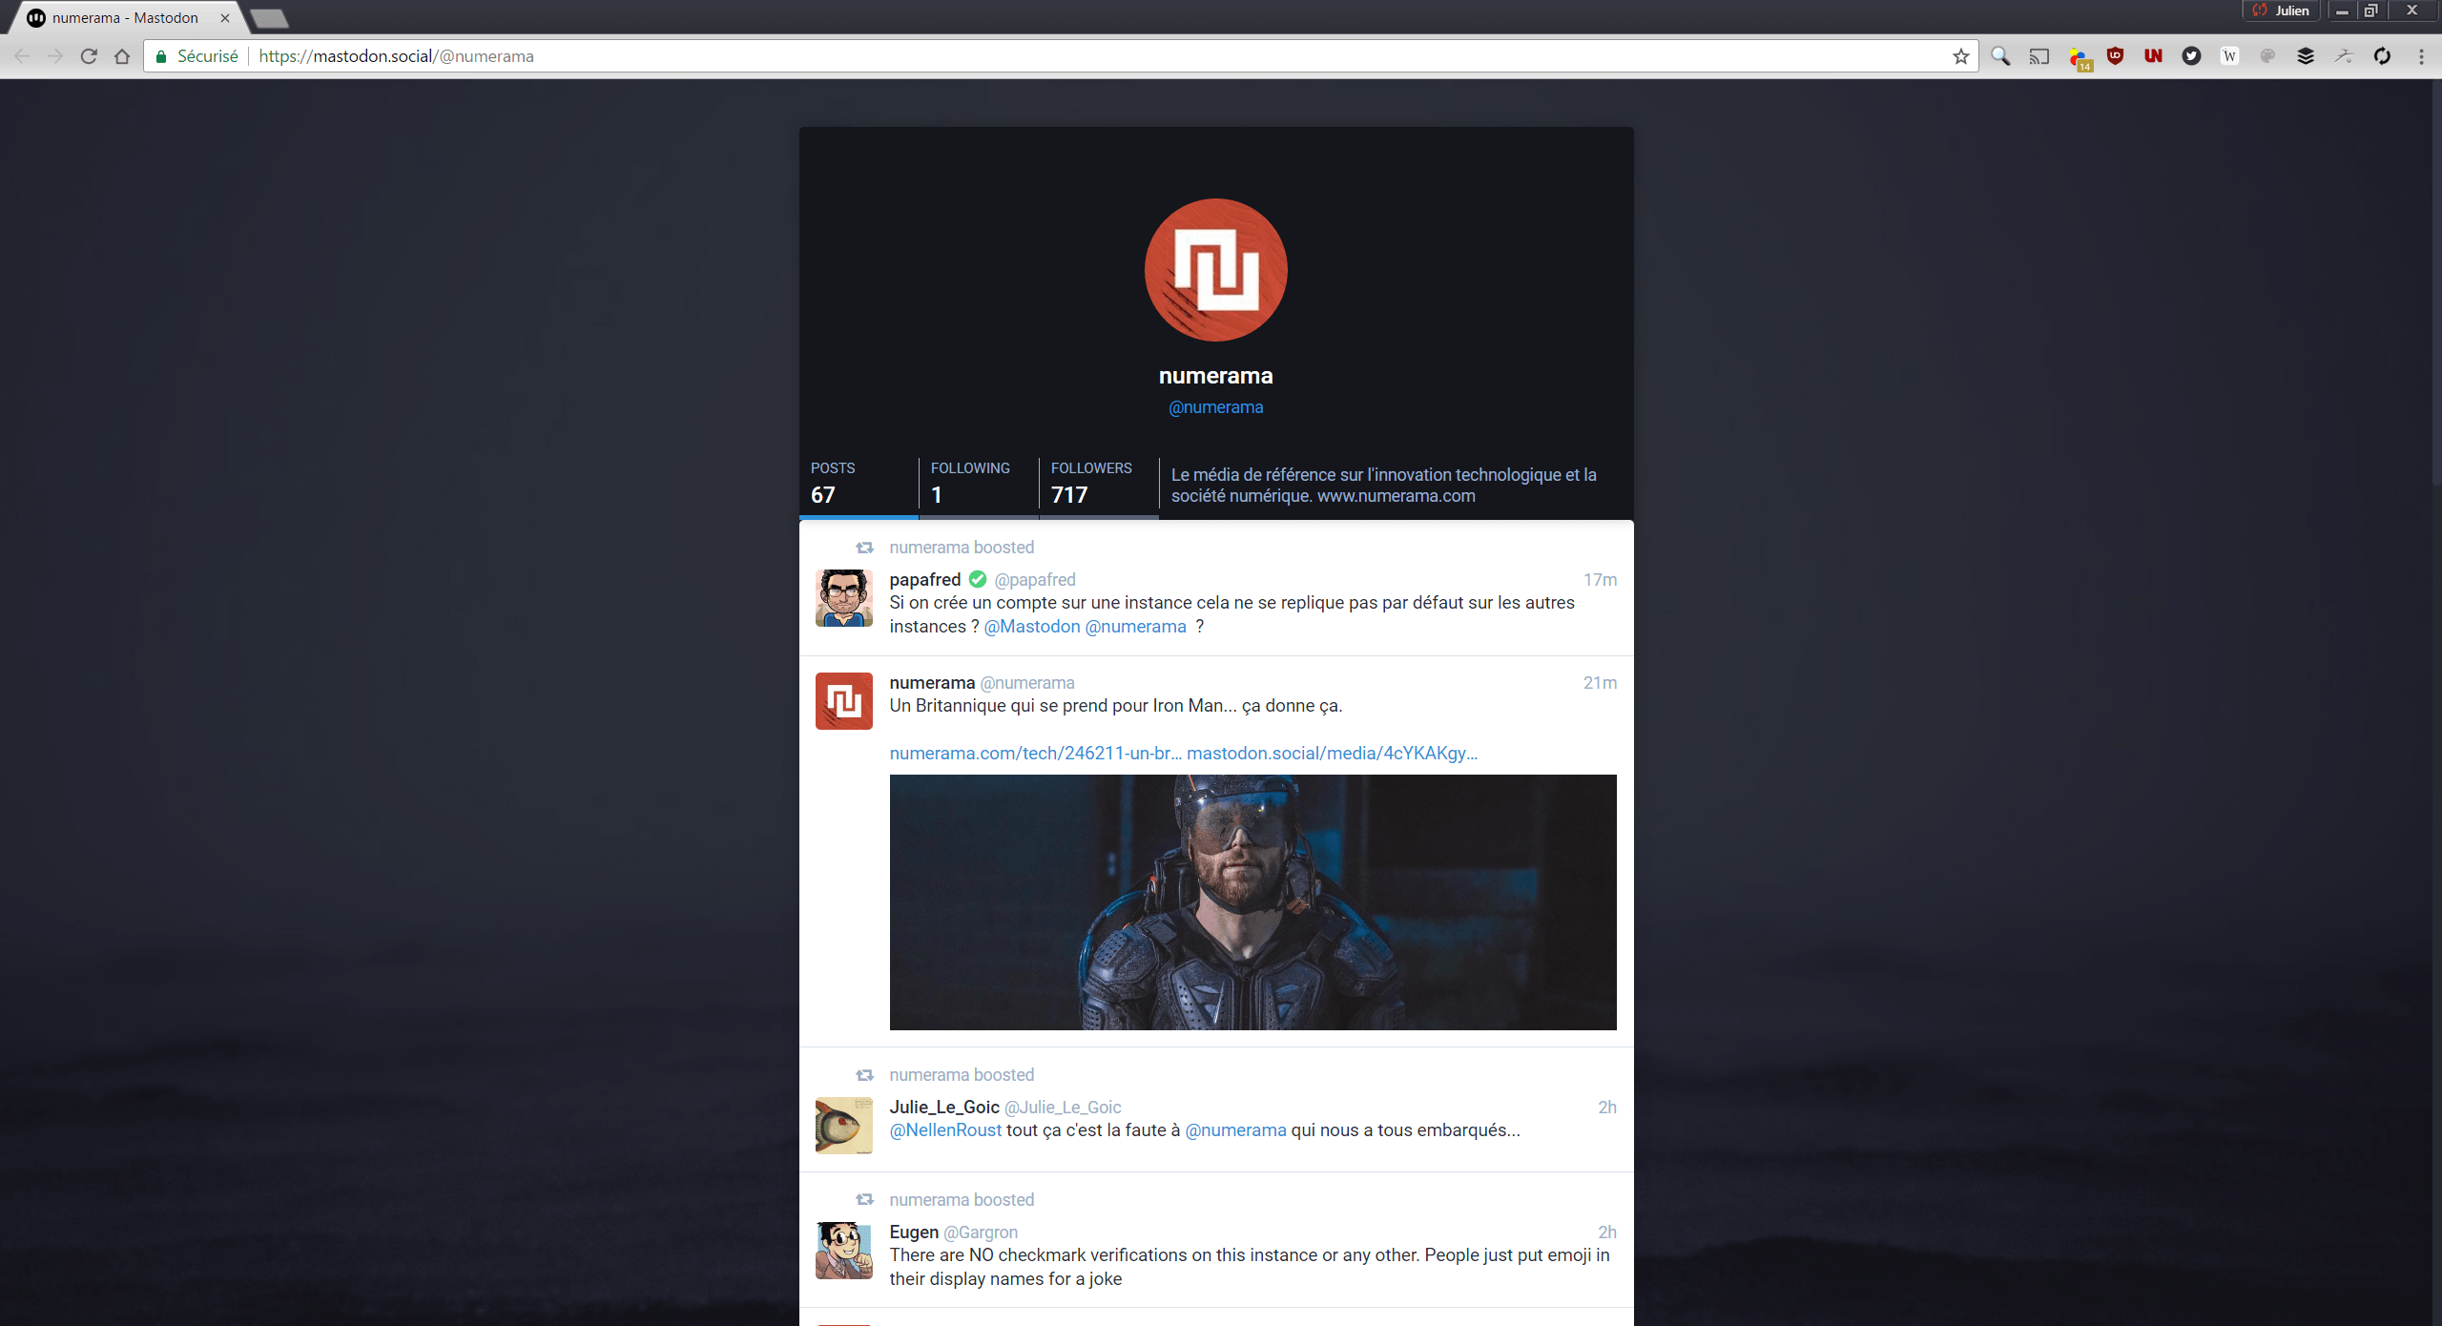The image size is (2442, 1326).
Task: Click the @Mastodon mention in papafred's post
Action: [1031, 627]
